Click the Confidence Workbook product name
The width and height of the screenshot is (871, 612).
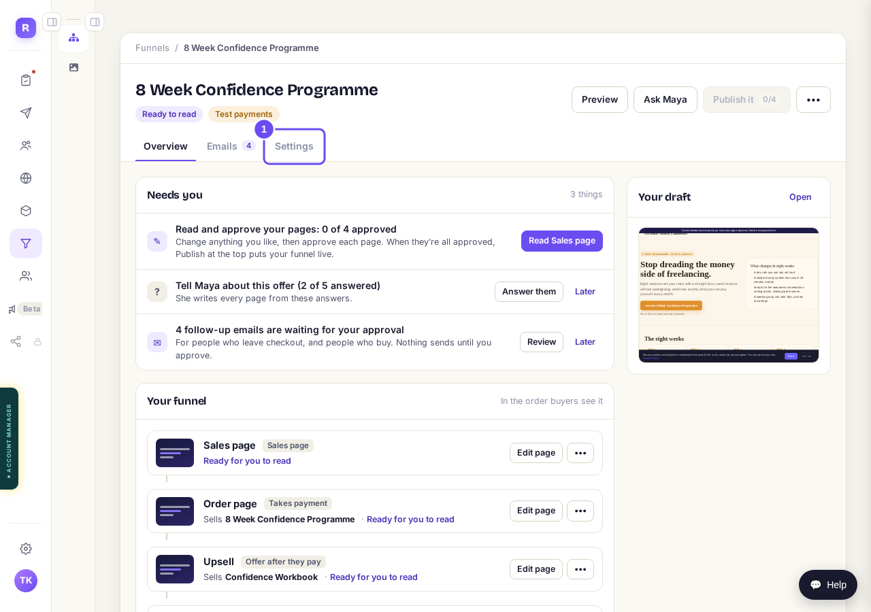272,577
